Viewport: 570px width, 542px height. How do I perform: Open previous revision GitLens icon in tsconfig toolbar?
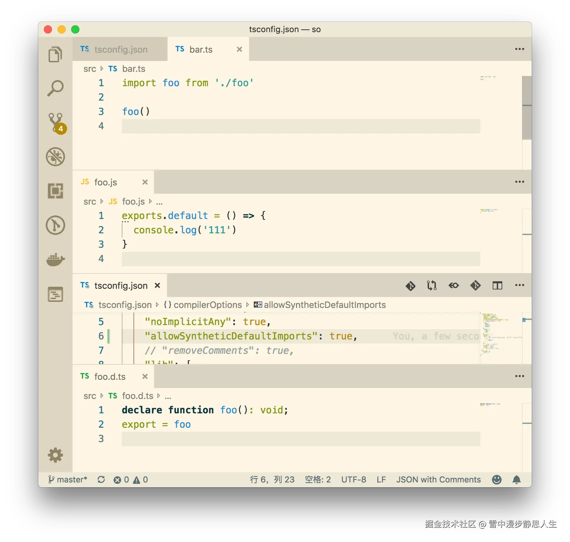(x=411, y=285)
